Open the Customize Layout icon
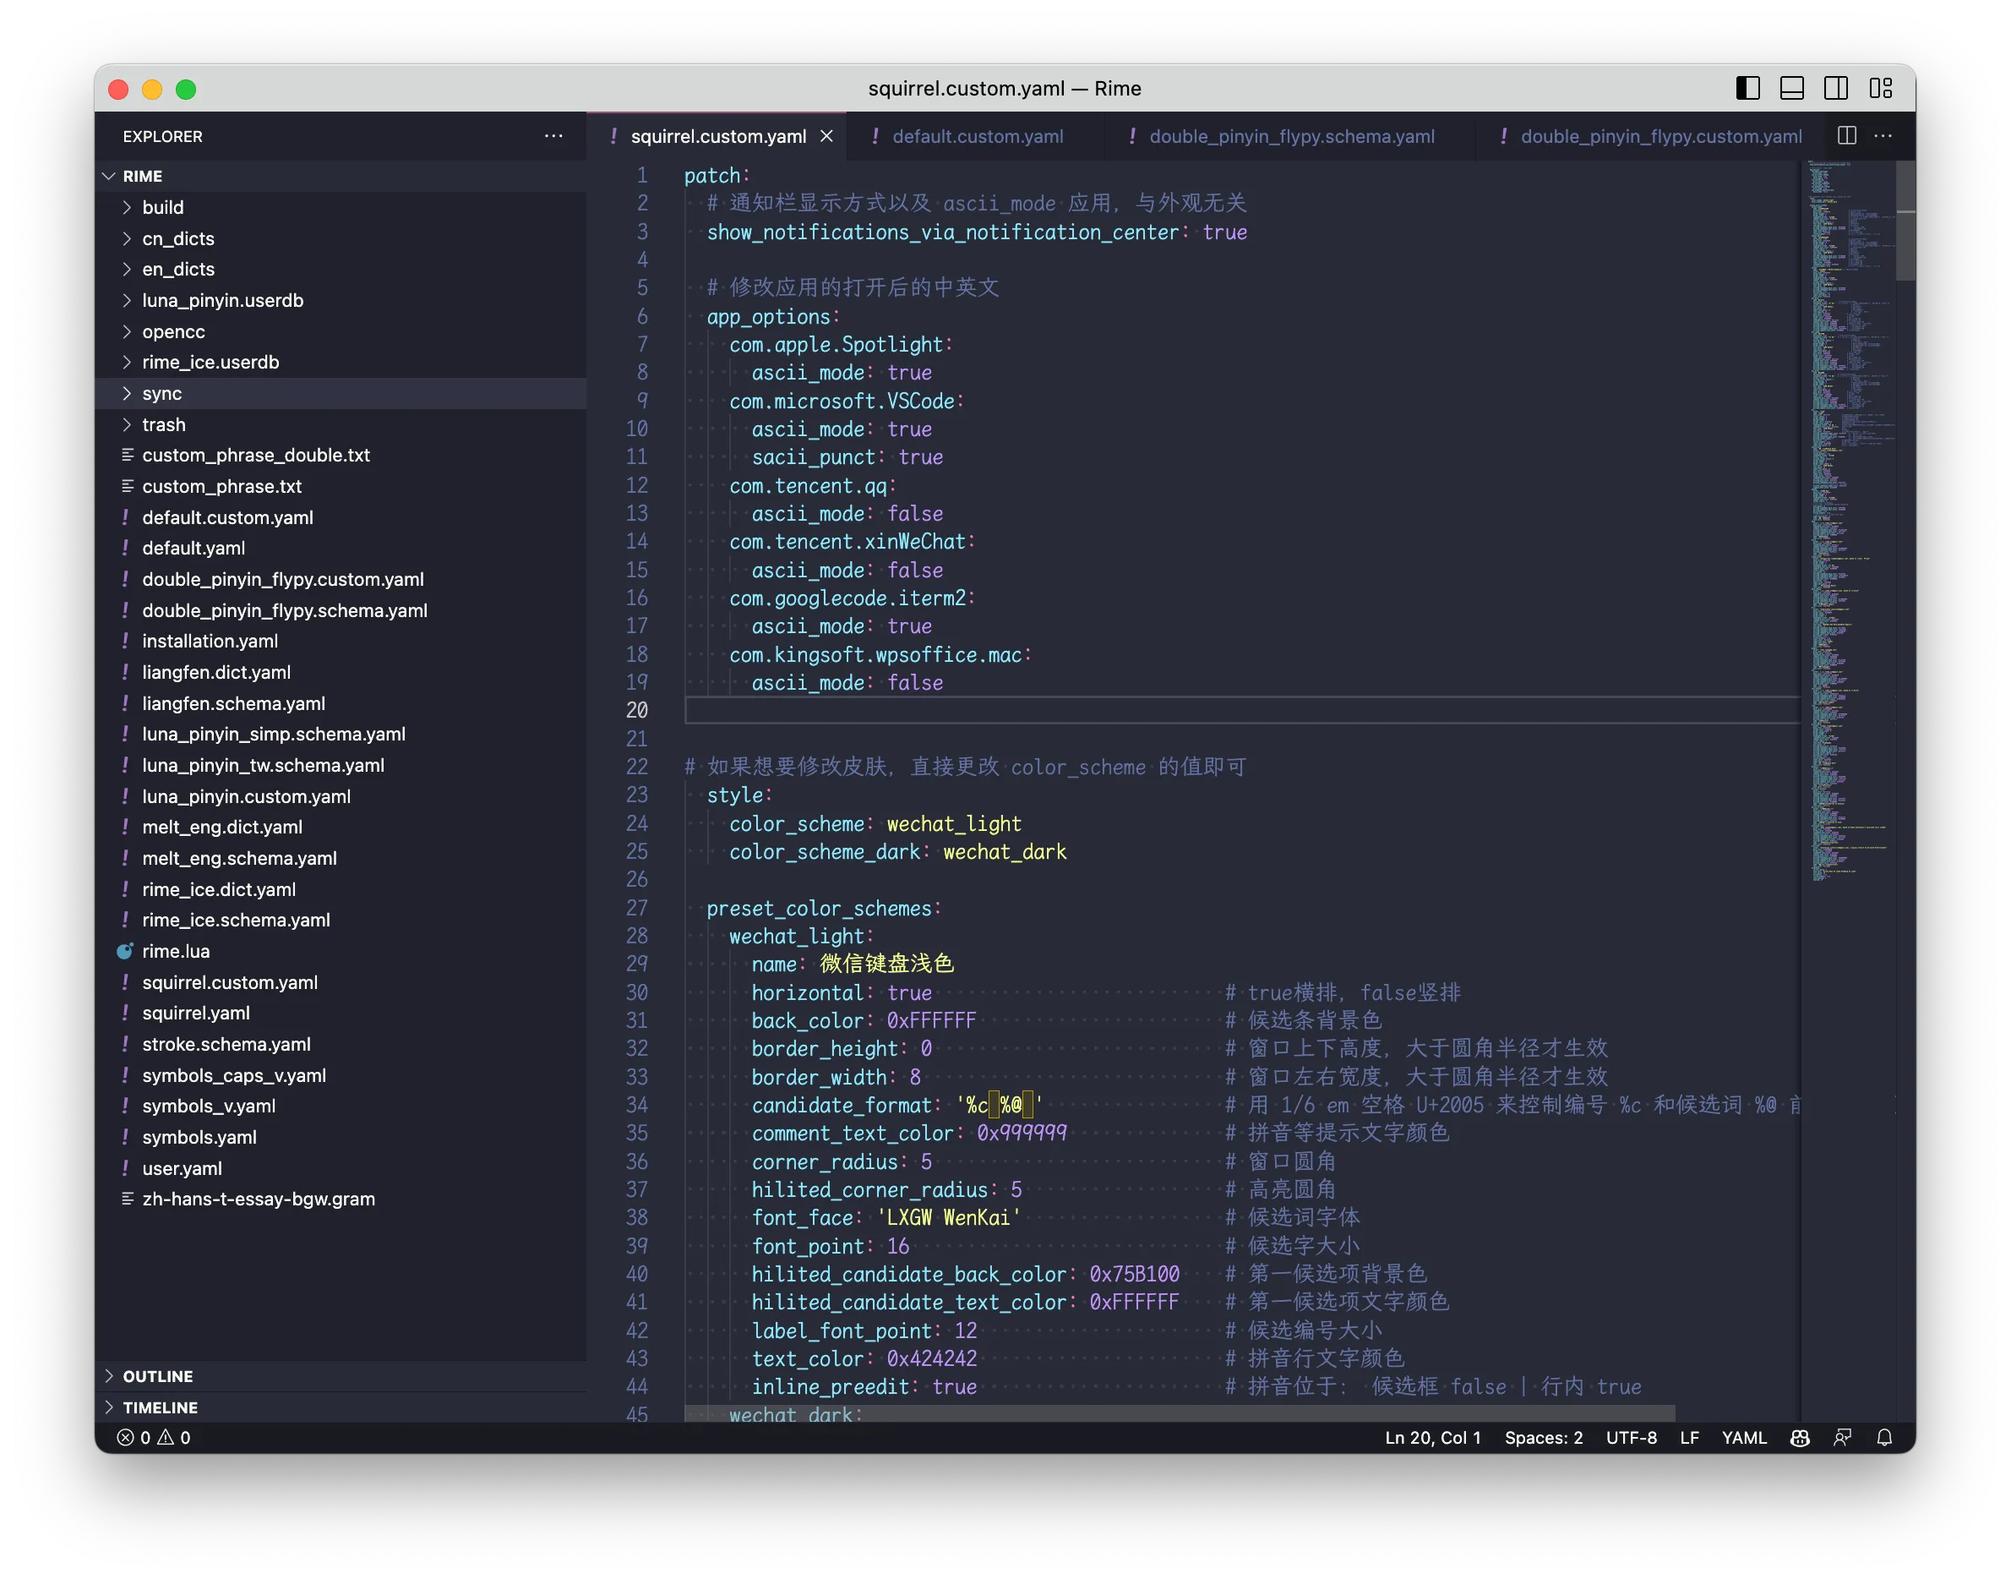 (1881, 88)
